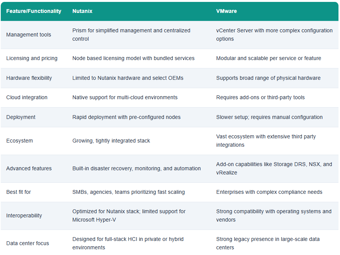Click the Nutanix column header

tap(82, 11)
